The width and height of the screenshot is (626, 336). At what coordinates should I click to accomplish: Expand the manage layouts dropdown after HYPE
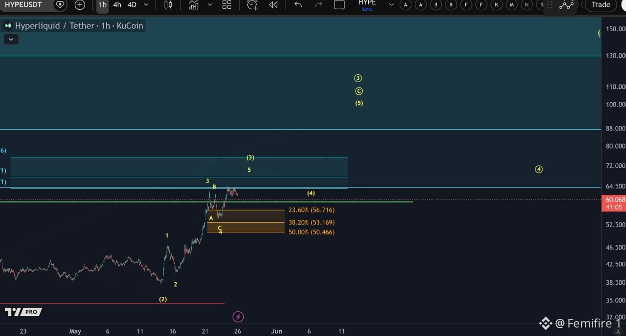(391, 5)
